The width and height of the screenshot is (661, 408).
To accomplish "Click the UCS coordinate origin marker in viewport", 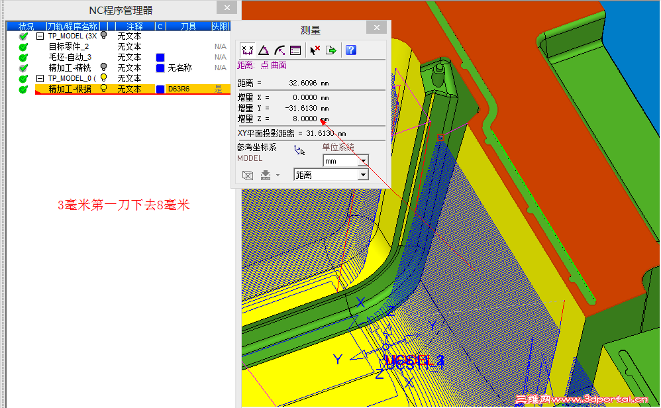I will 385,347.
